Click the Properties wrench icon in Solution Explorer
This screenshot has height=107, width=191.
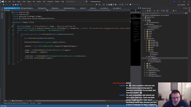[x=173, y=11]
